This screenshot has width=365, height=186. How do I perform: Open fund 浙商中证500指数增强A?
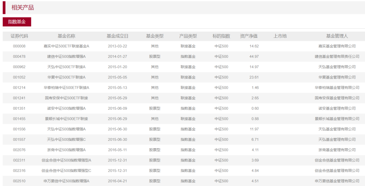66,150
